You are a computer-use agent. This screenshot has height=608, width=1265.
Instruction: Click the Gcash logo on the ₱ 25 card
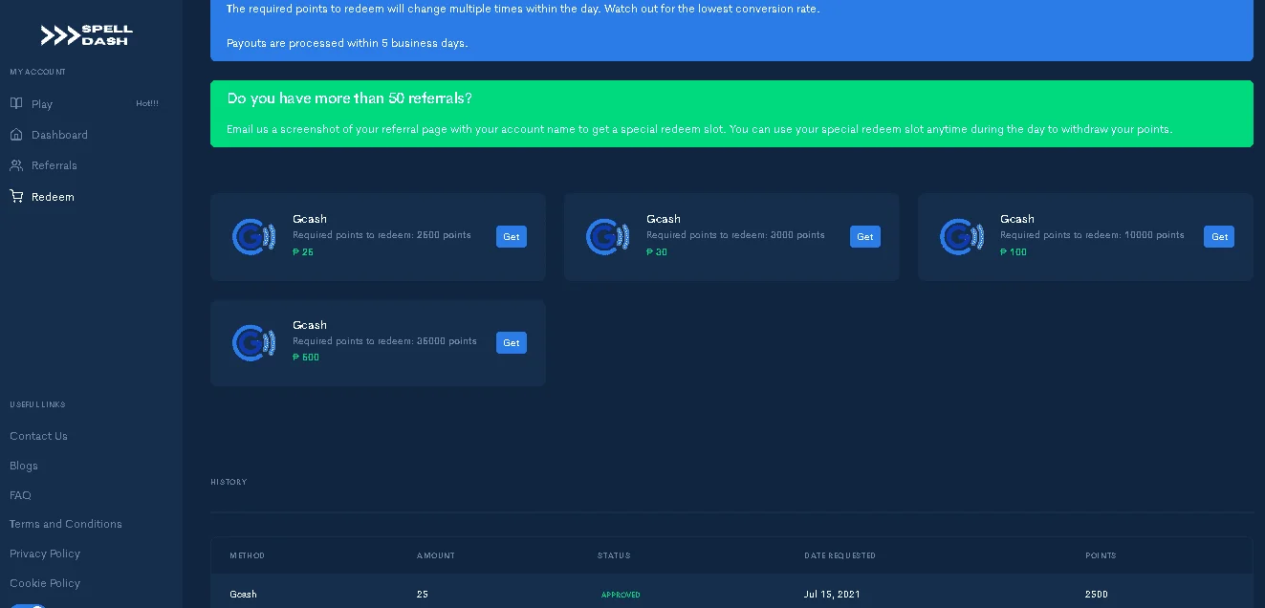254,237
